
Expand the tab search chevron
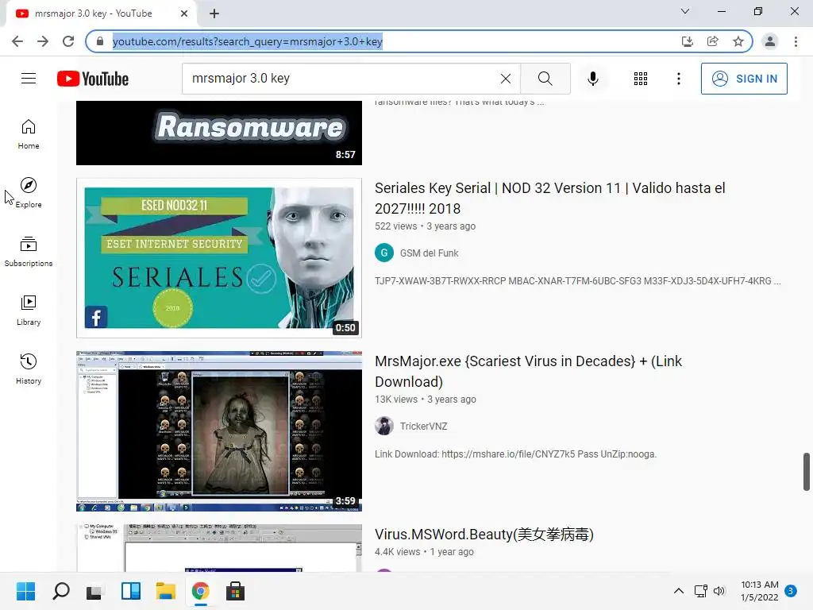[x=684, y=11]
